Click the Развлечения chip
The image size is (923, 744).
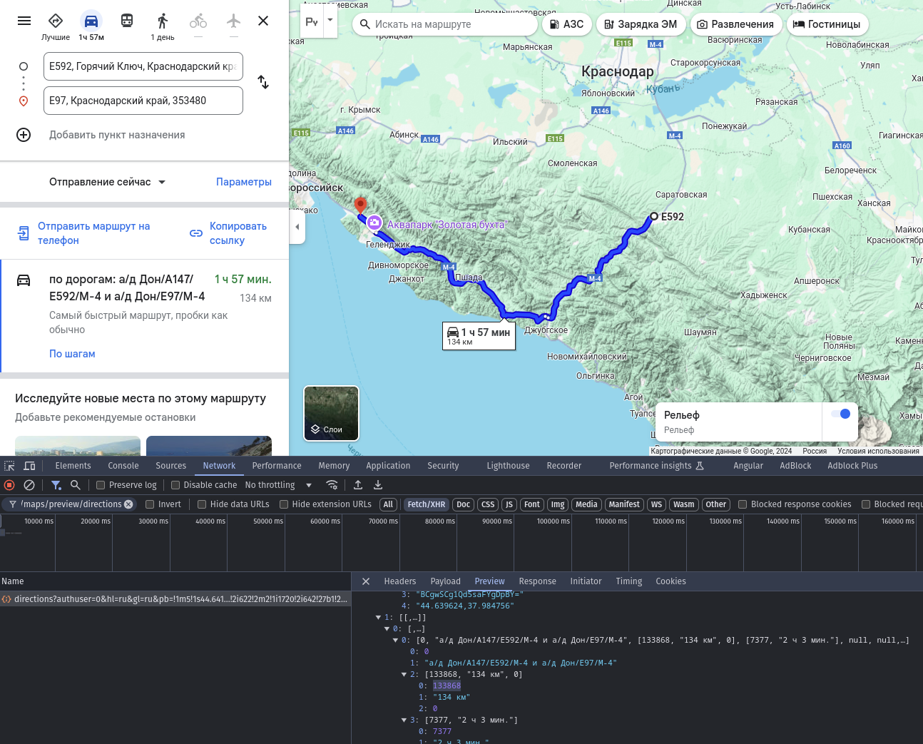click(x=735, y=24)
